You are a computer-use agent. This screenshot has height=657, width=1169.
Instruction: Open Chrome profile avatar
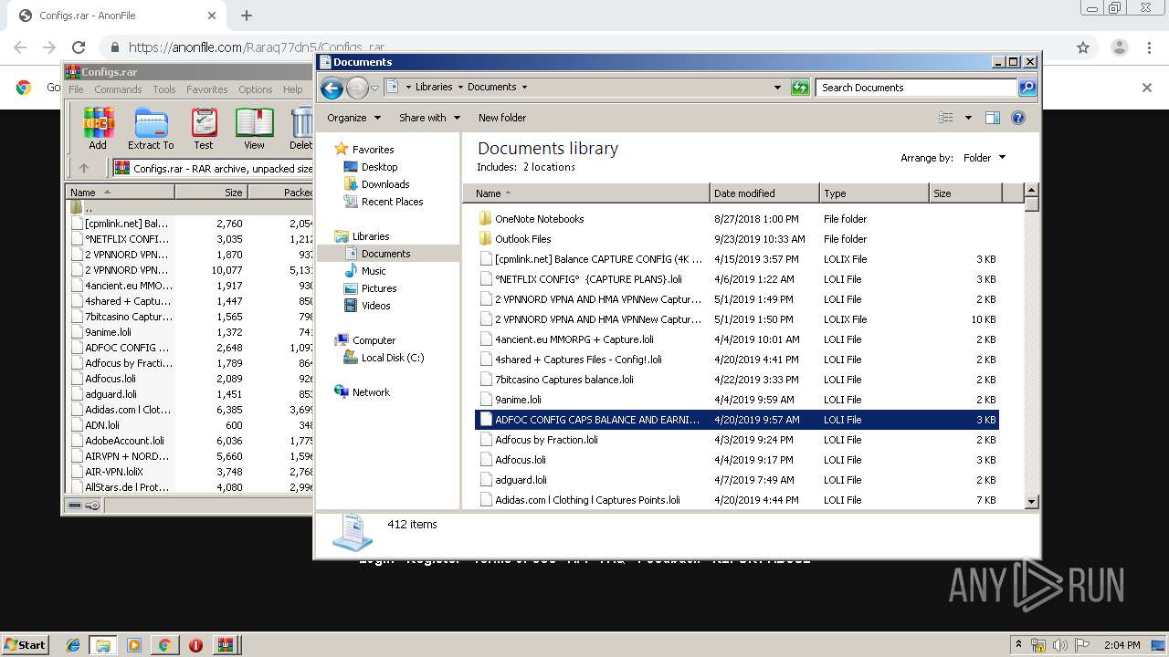[1120, 47]
